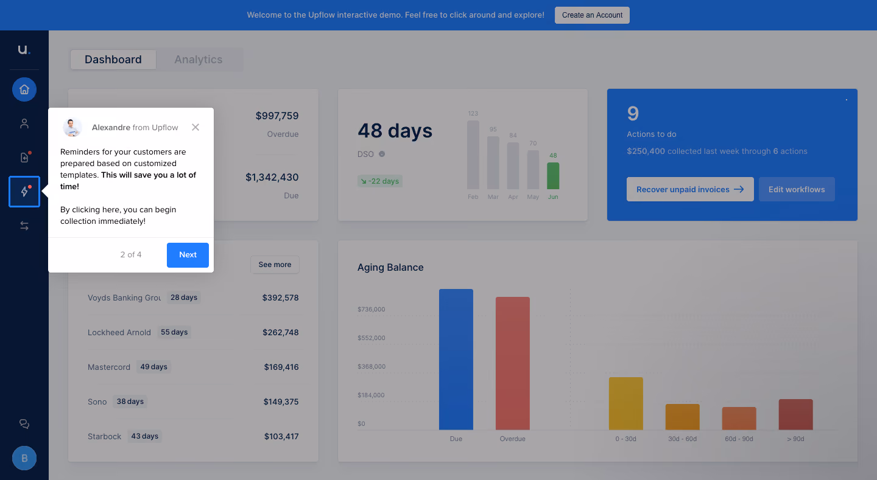
Task: Click the Aging Balance heading
Action: pyautogui.click(x=390, y=267)
